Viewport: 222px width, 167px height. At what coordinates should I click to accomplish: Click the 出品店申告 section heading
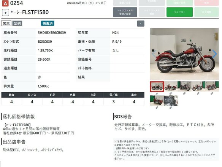point(14,142)
